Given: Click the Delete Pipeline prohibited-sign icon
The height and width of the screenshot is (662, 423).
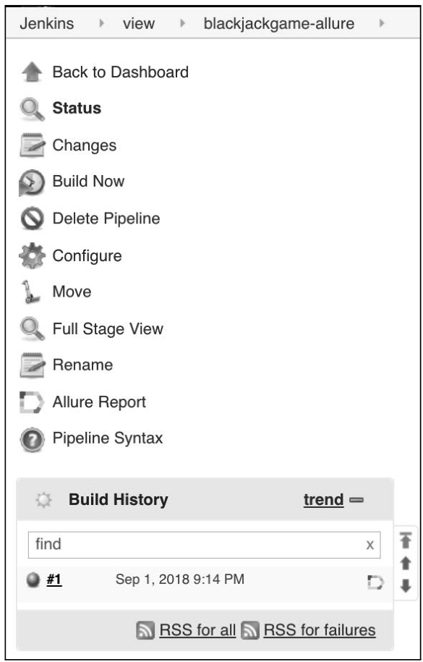Looking at the screenshot, I should tap(32, 218).
